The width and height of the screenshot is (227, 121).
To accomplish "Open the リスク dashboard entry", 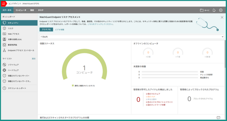I will click(19, 28).
